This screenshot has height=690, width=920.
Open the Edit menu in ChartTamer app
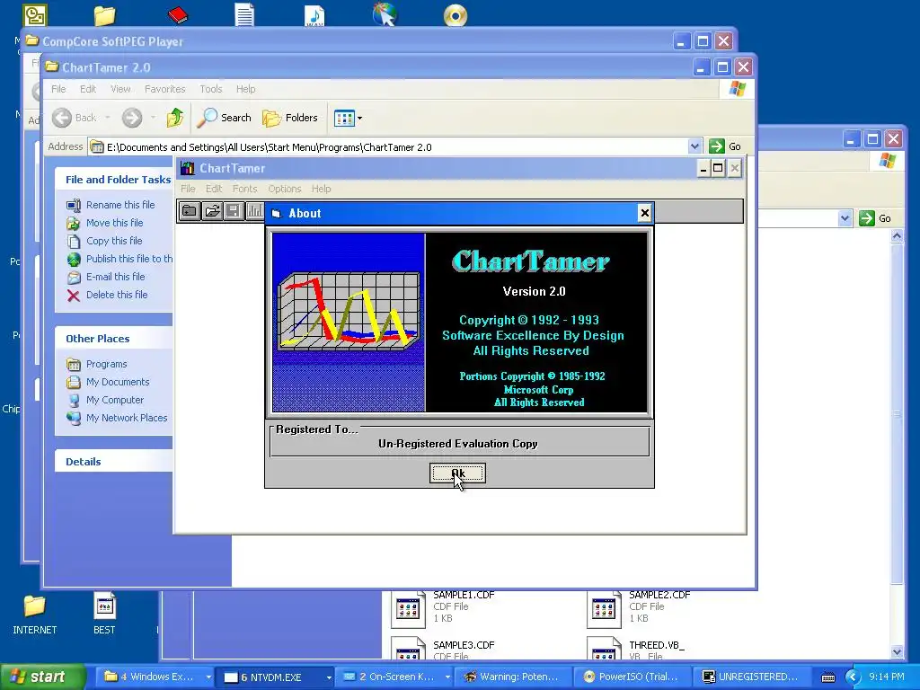click(214, 189)
